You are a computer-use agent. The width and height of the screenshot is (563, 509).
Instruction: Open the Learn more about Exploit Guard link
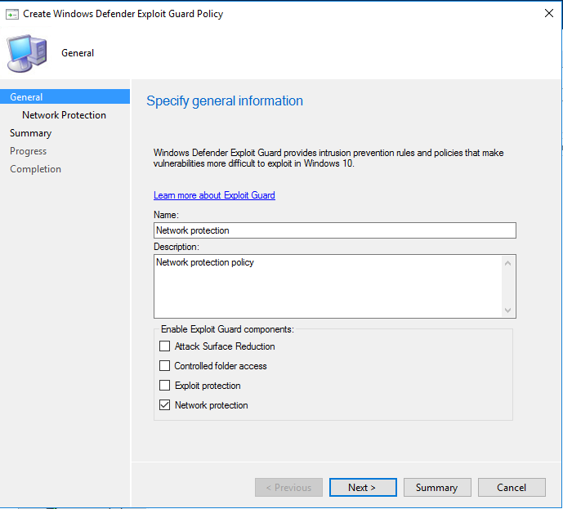point(214,195)
